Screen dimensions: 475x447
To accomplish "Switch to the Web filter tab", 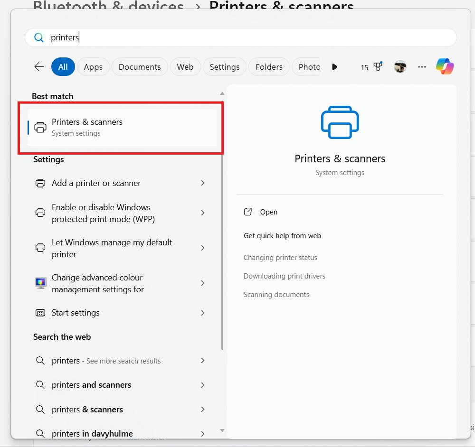I will point(185,66).
